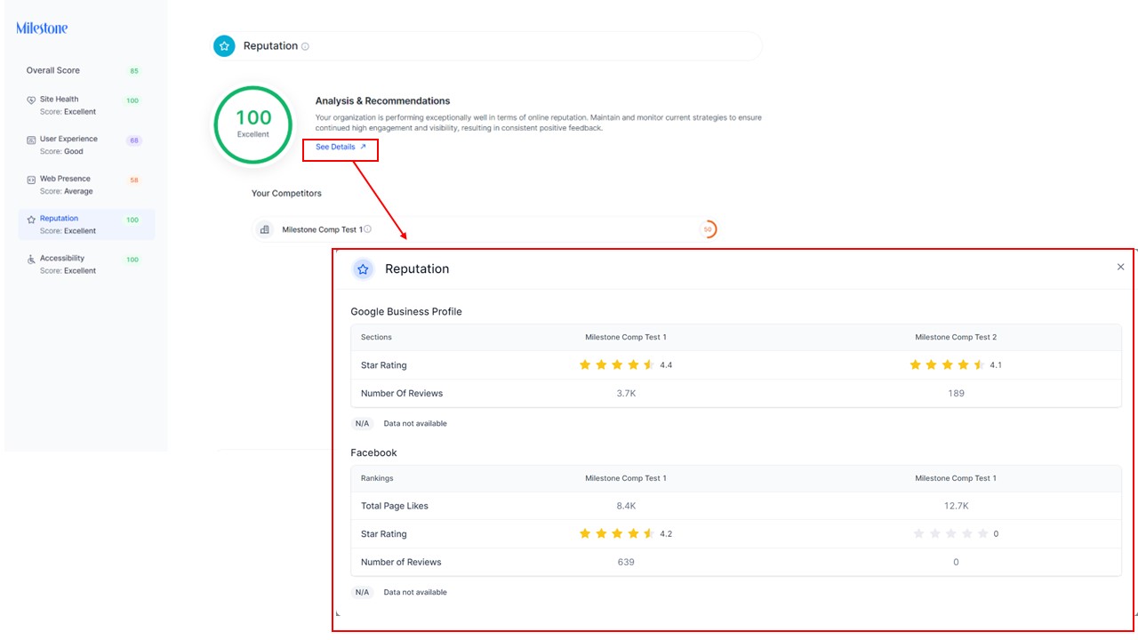Click the Milestone logo
Image resolution: width=1138 pixels, height=640 pixels.
[42, 28]
